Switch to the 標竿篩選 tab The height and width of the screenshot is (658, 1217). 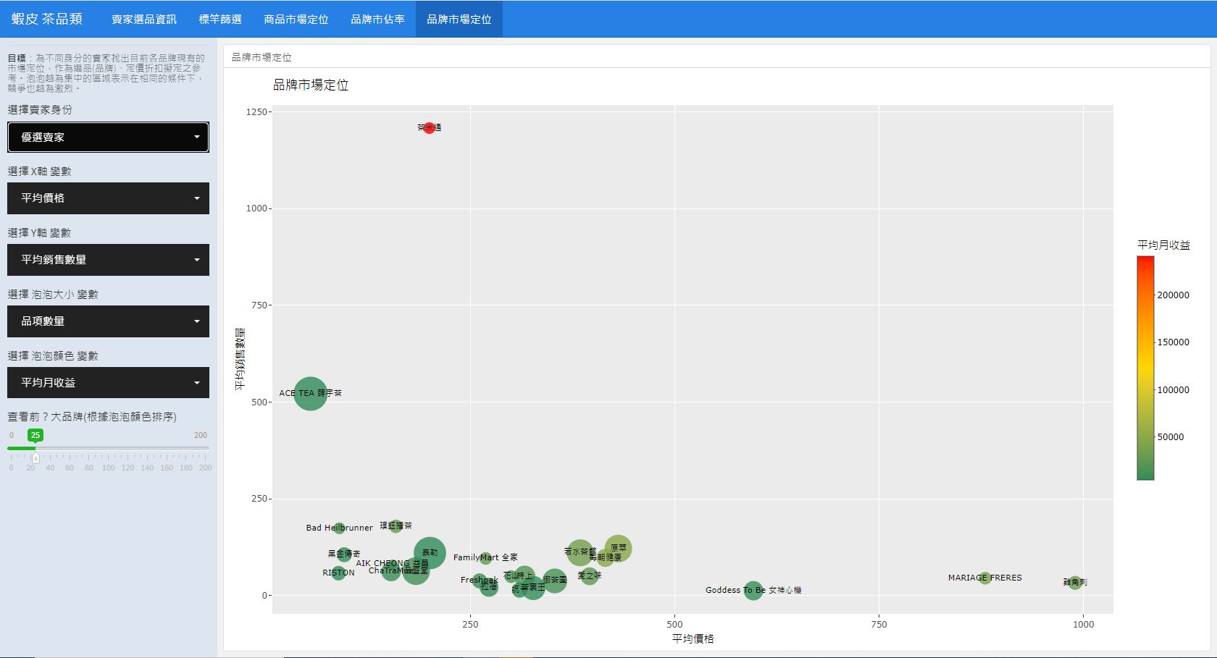pos(220,19)
